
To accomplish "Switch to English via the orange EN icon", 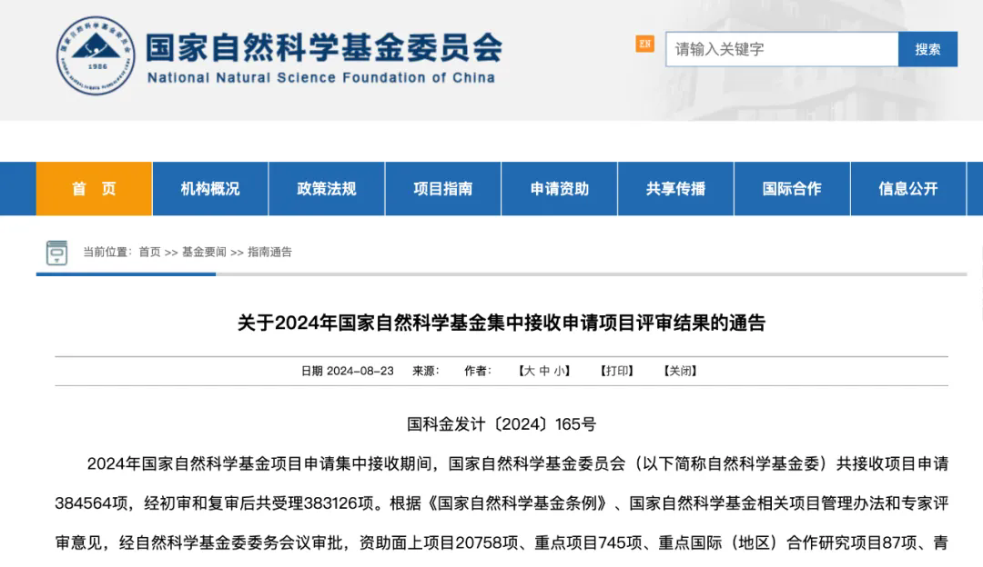I will pyautogui.click(x=644, y=44).
